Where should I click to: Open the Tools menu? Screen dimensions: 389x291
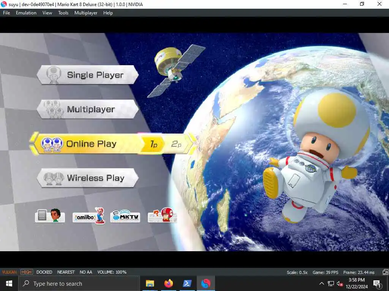click(63, 13)
